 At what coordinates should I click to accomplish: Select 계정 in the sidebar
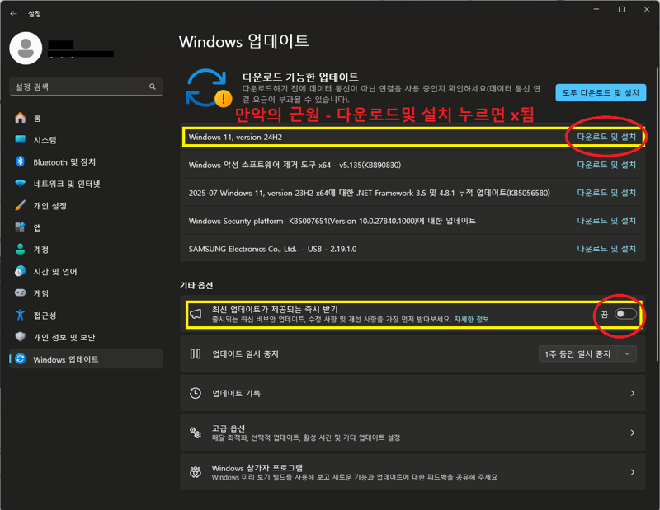pyautogui.click(x=86, y=249)
